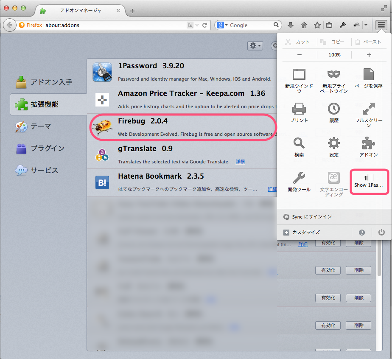Screen dimensions: 392x359
Task: Open プラグイン category in sidebar
Action: point(49,148)
